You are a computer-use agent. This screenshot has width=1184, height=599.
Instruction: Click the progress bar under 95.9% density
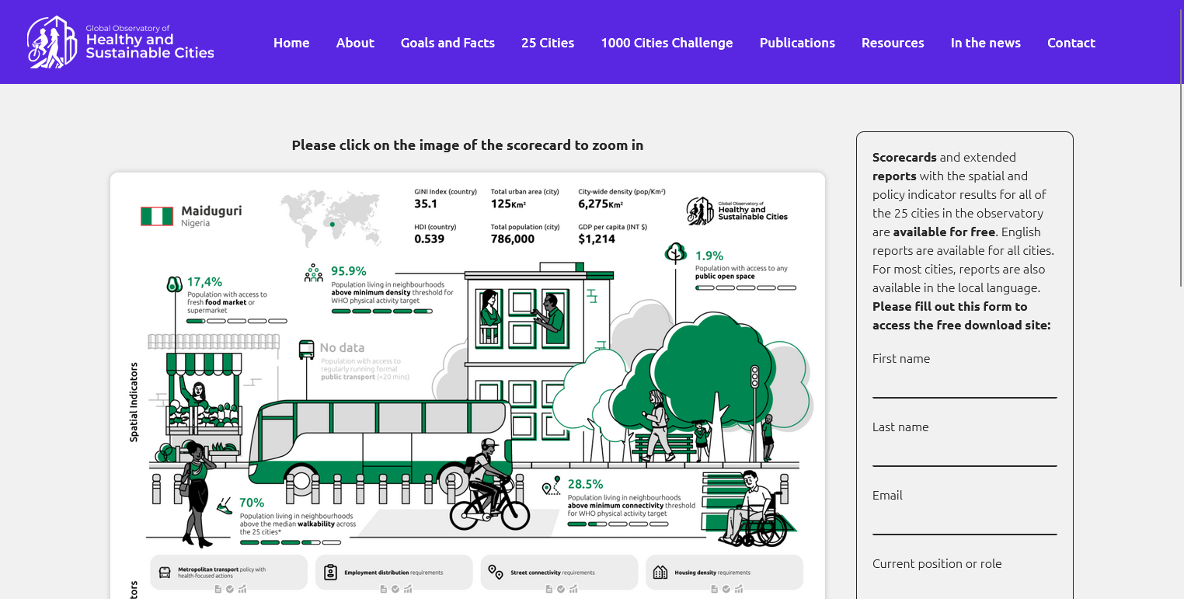click(381, 312)
